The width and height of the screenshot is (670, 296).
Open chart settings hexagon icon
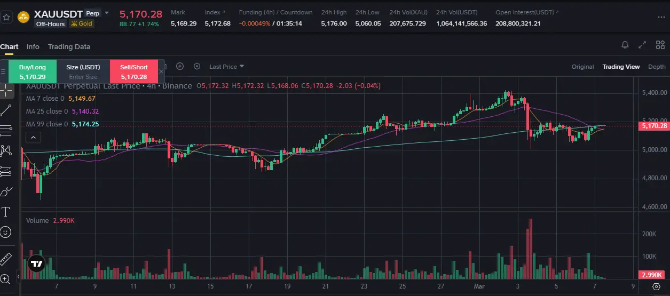click(197, 67)
